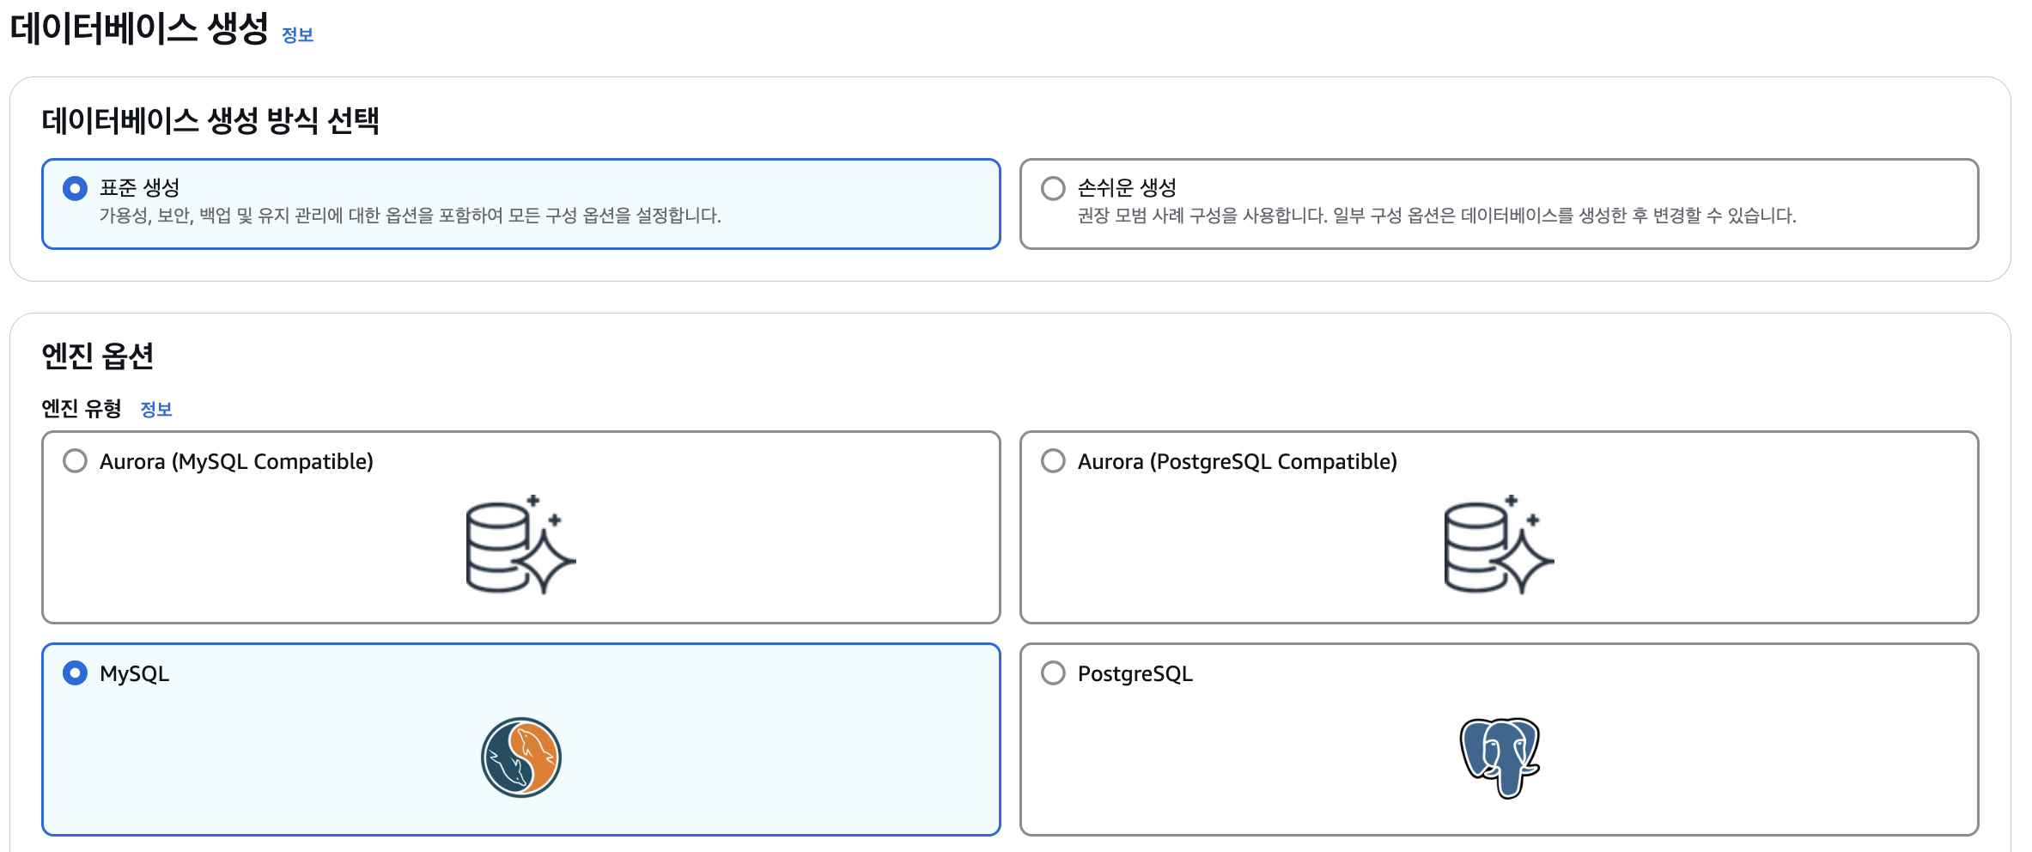Click the 표준 생성 description text
This screenshot has height=852, width=2032.
click(x=411, y=216)
